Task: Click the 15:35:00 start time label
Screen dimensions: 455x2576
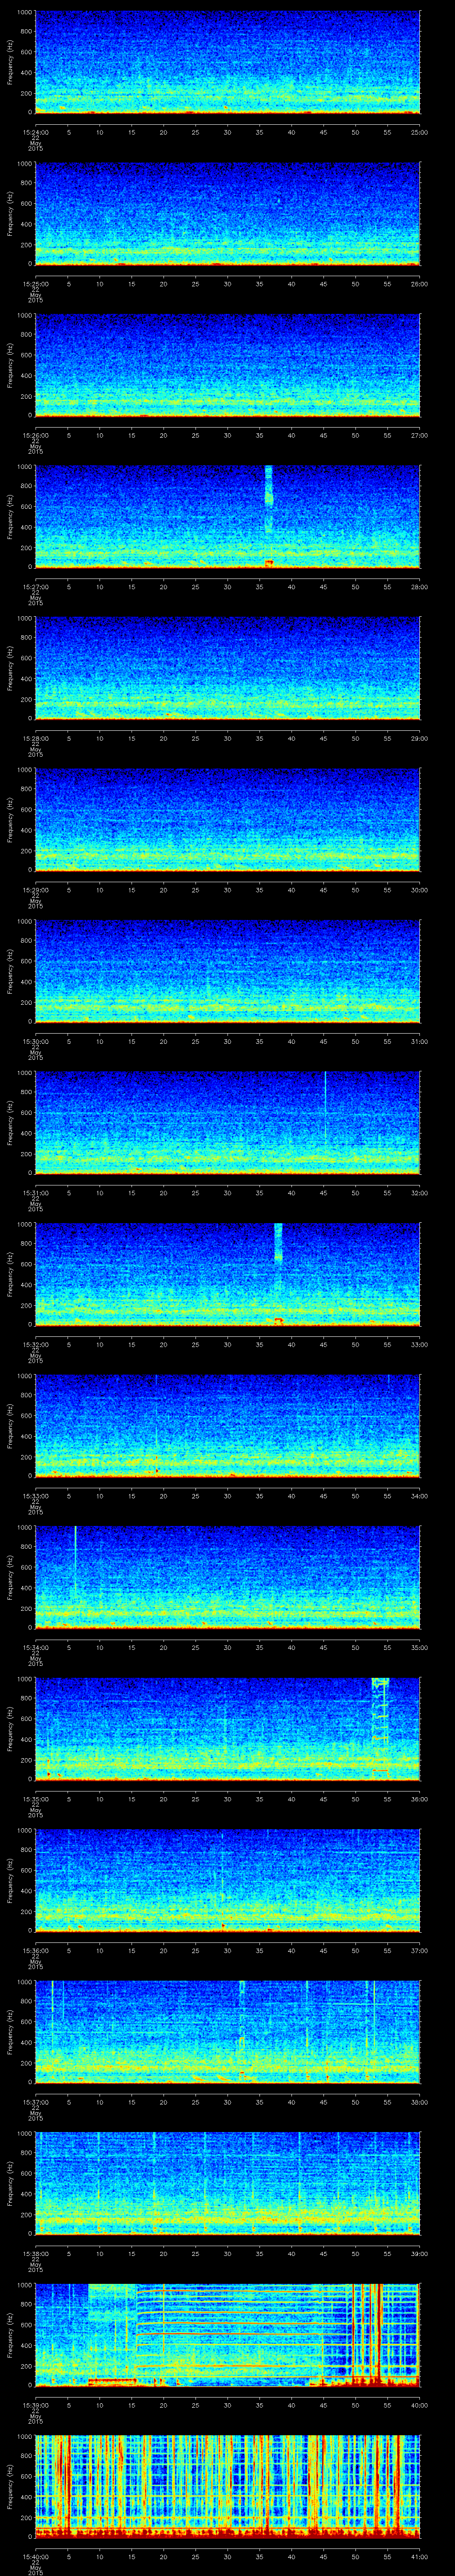Action: (x=35, y=1798)
